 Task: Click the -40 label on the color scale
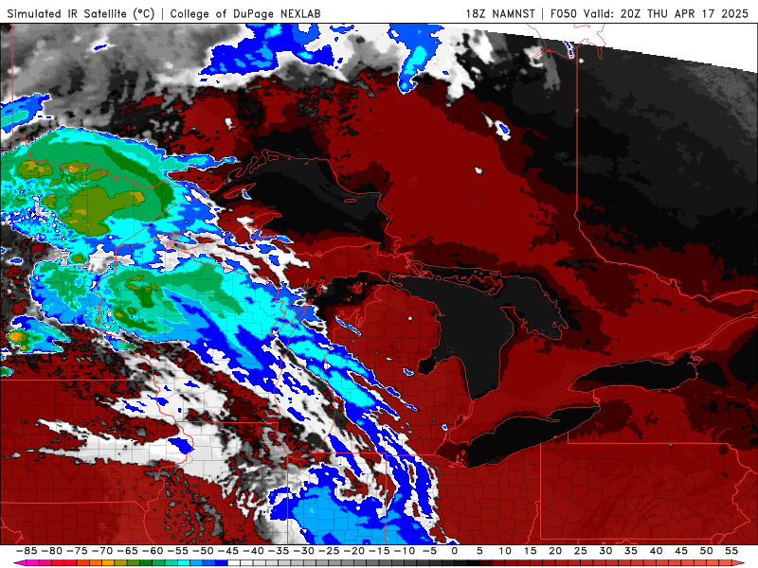click(253, 551)
